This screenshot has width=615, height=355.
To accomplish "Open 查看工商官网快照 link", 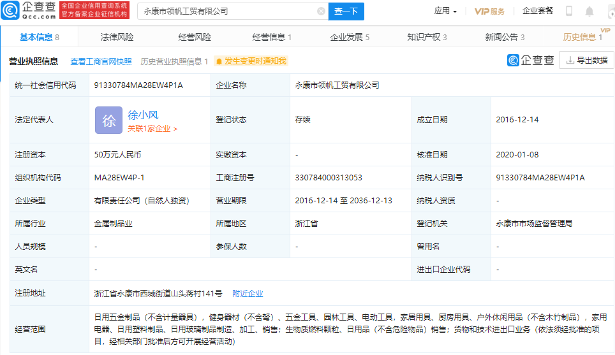I will [x=101, y=62].
